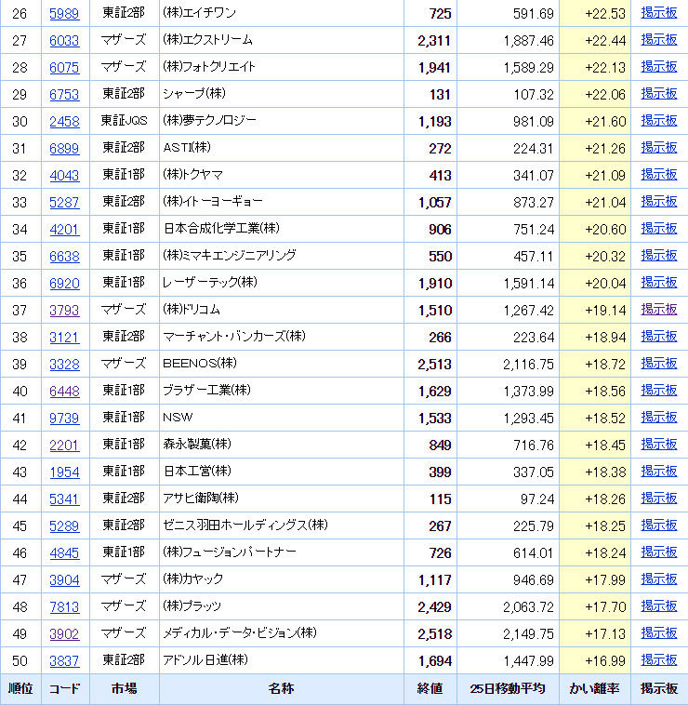The height and width of the screenshot is (705, 688).
Task: Open stock code 5989 link
Action: [x=64, y=14]
